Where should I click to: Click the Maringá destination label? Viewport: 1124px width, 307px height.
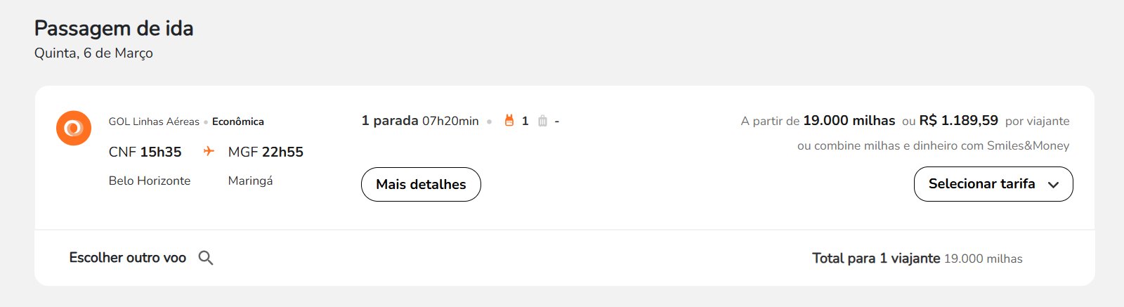(x=250, y=181)
